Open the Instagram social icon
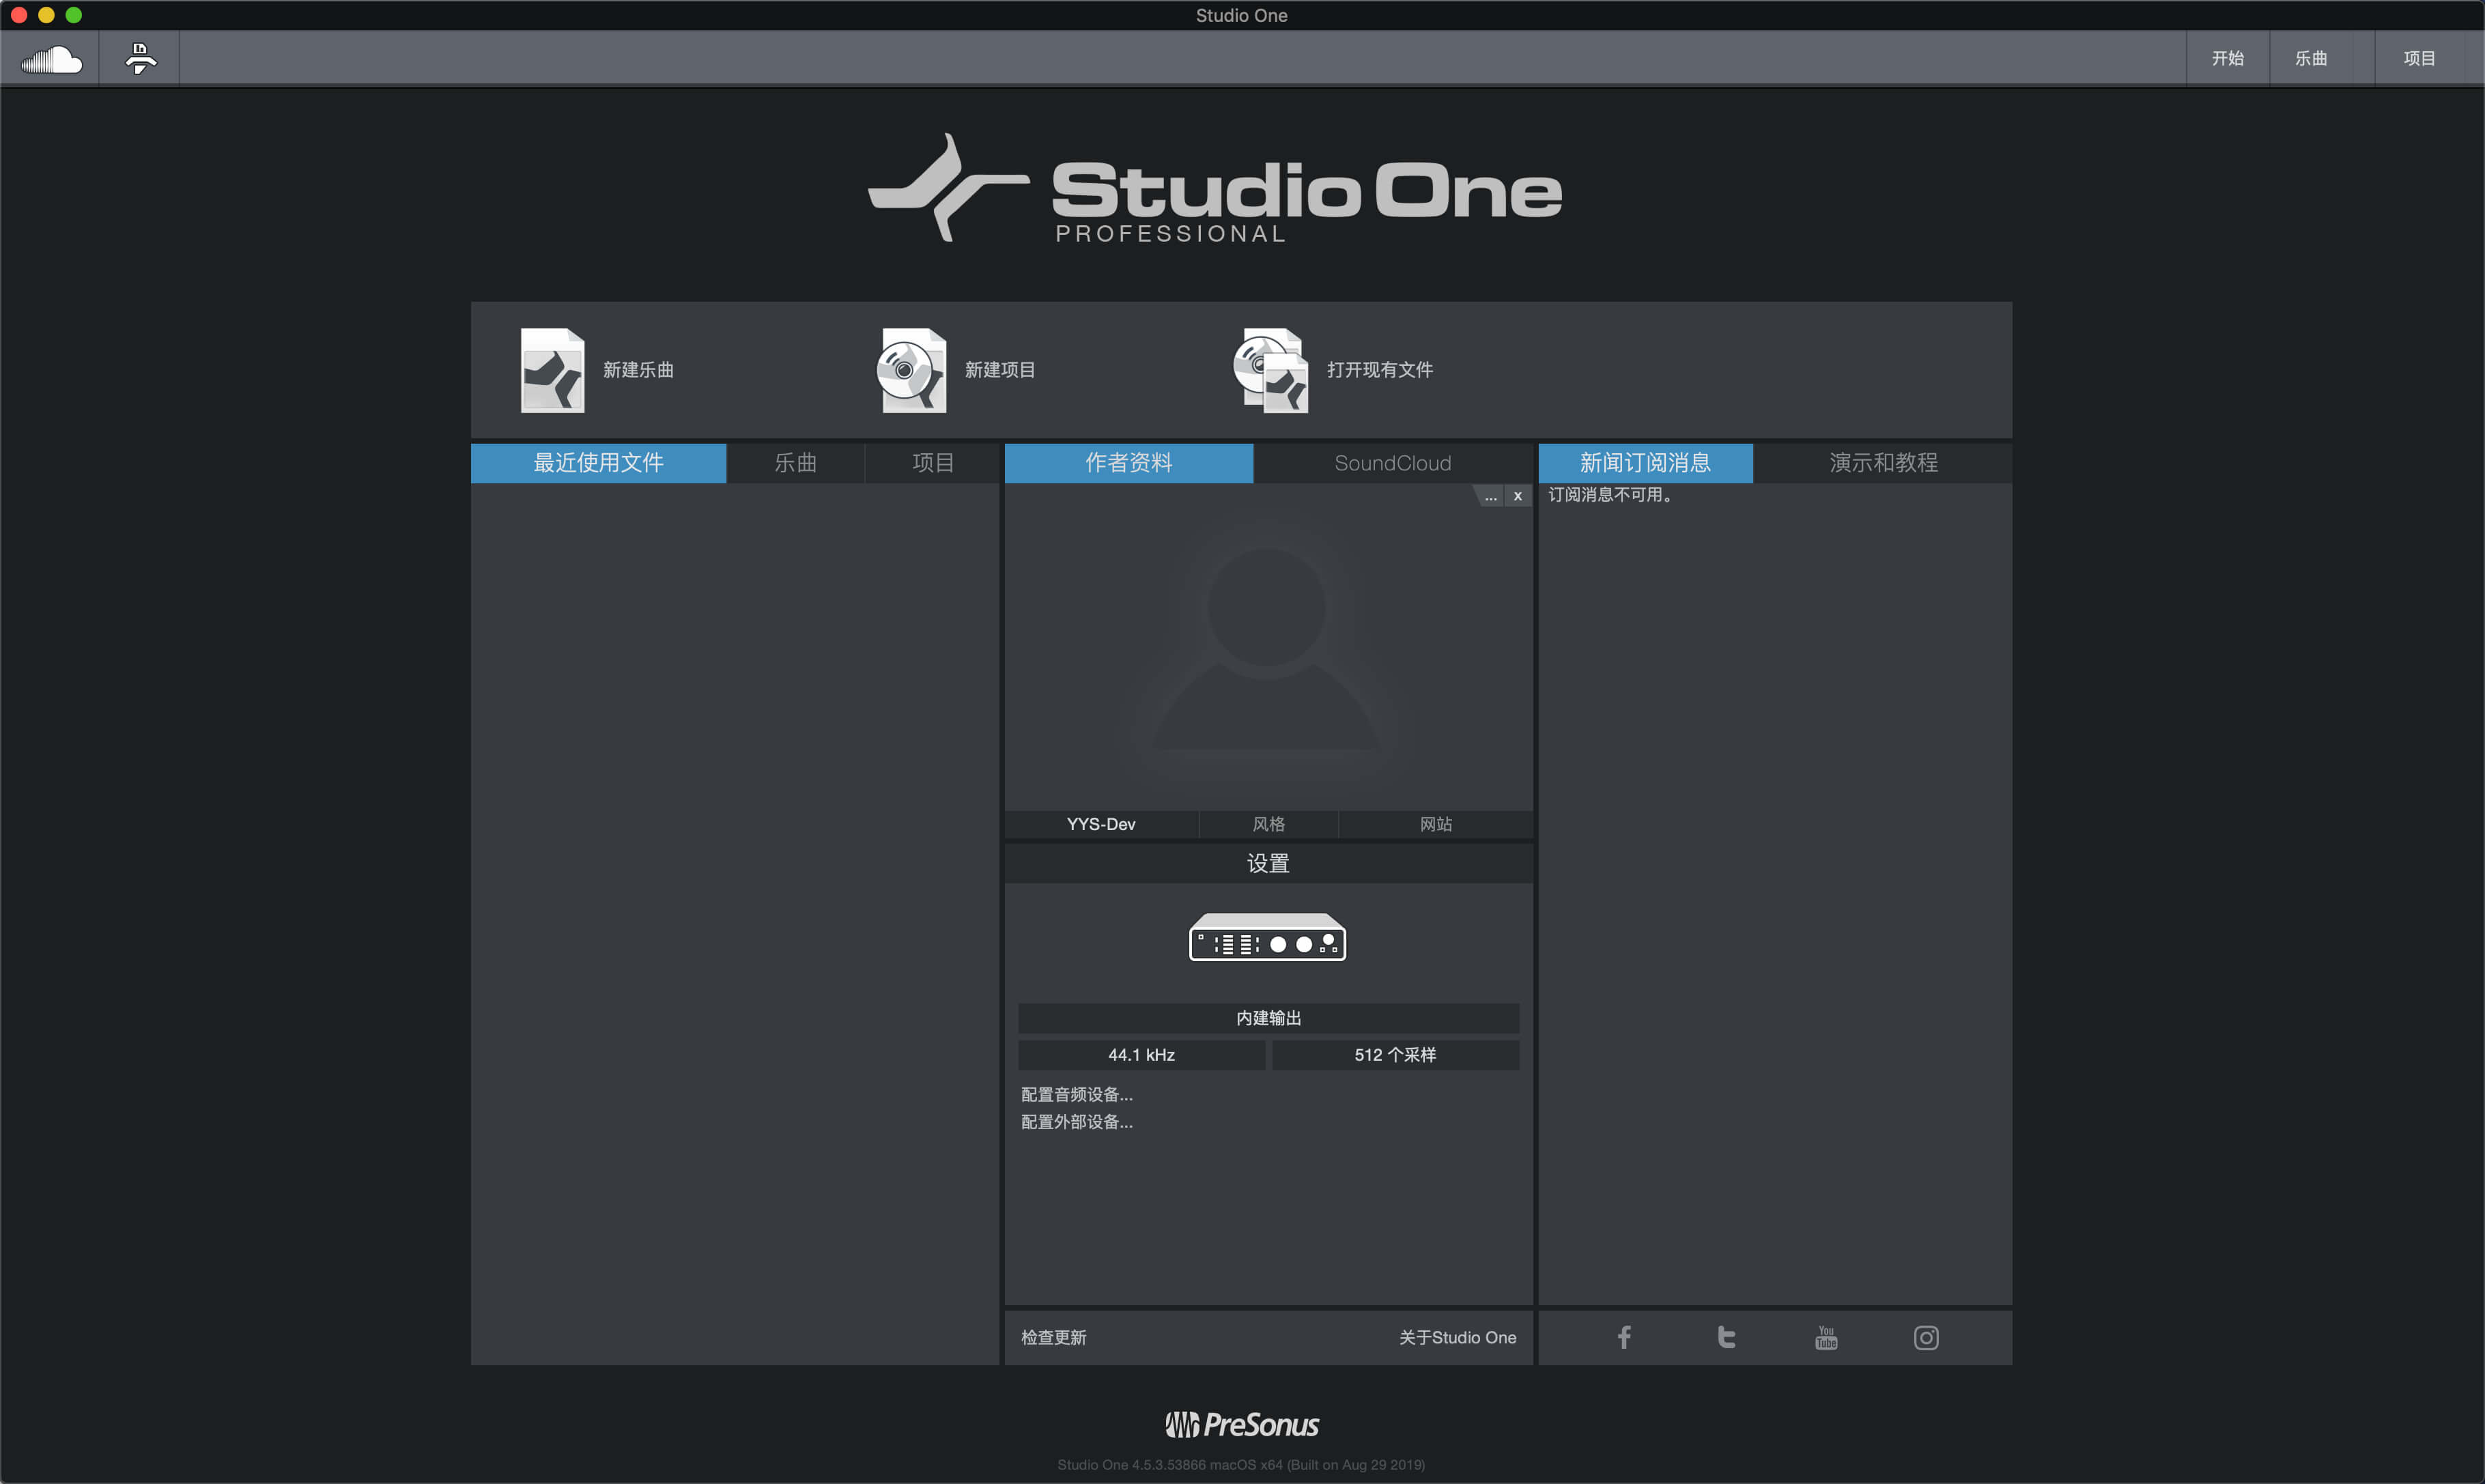 (x=1926, y=1337)
